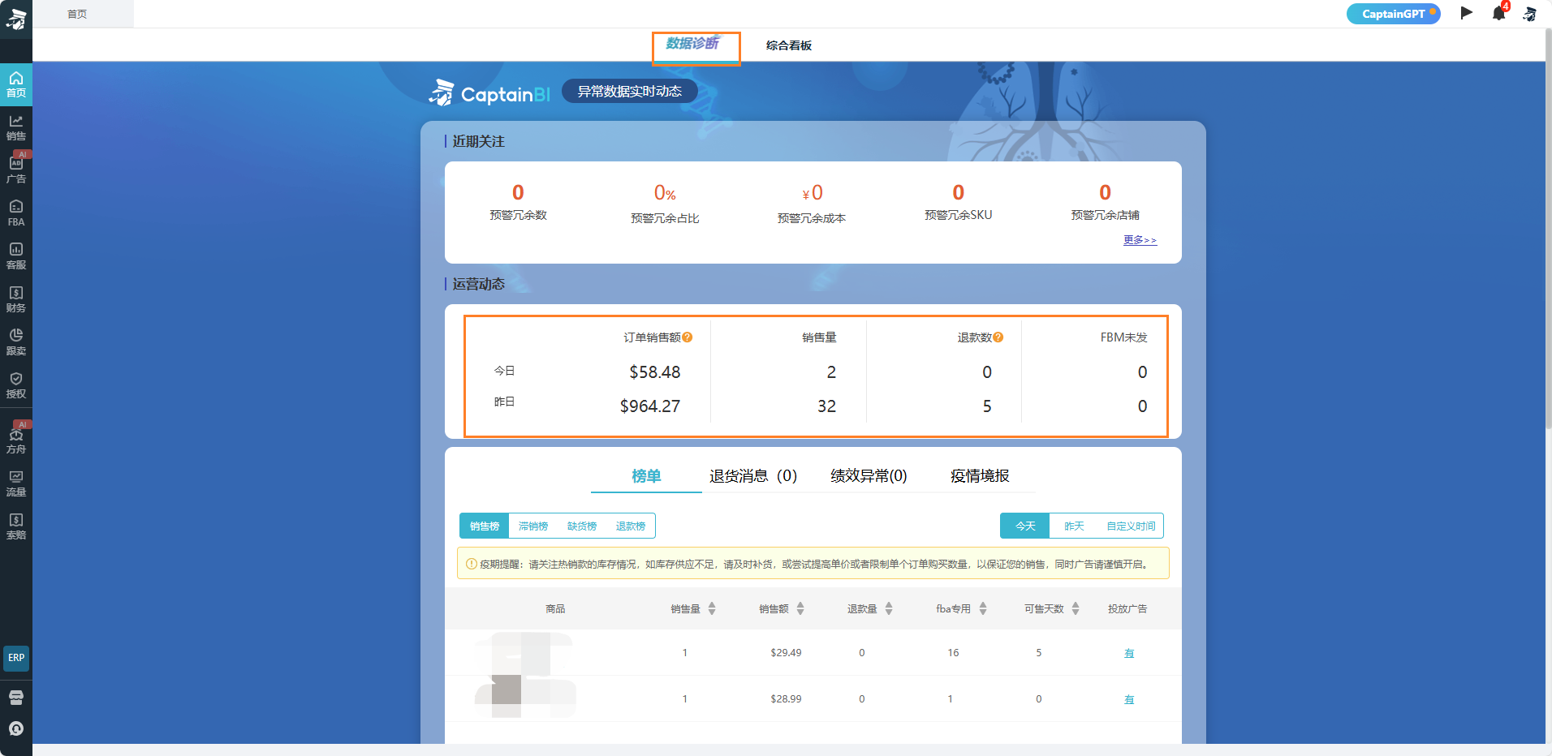
Task: Click the 预警冗余成本 label
Action: click(812, 218)
